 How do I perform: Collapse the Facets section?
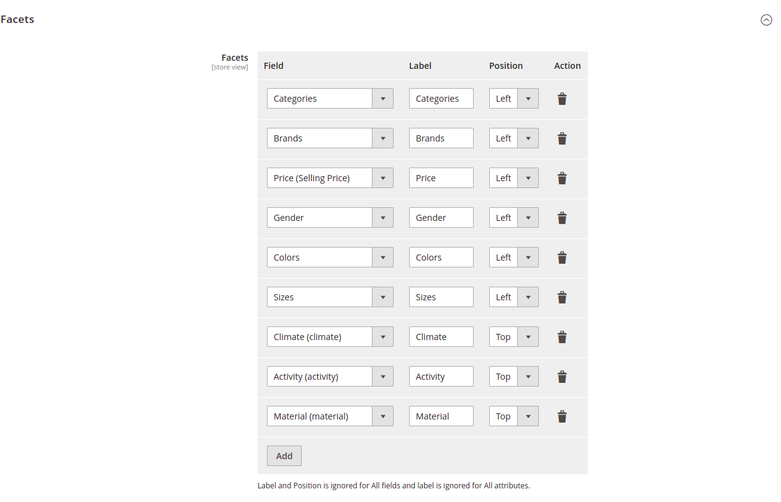(766, 20)
